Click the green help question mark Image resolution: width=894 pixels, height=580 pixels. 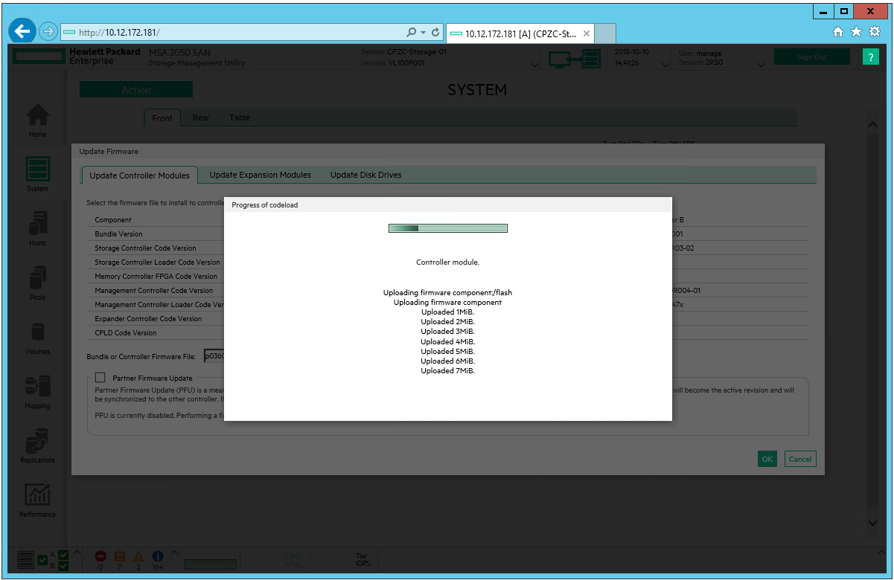[x=871, y=57]
